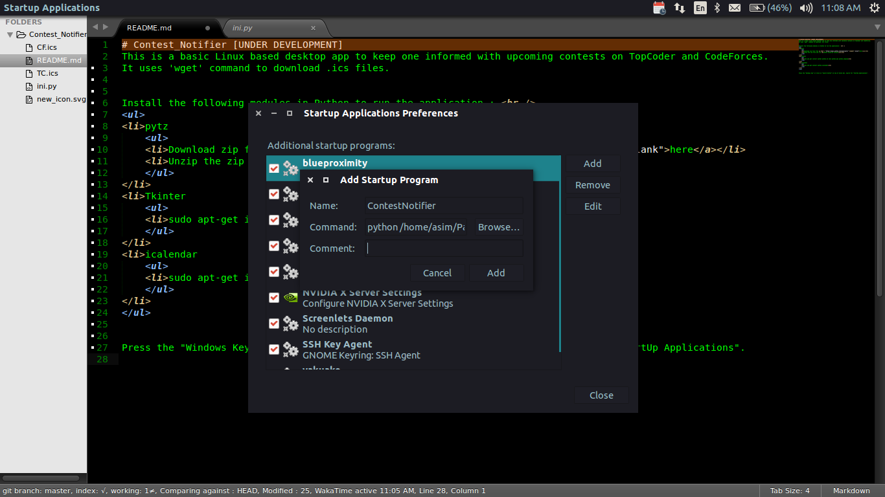Click the blueproximity gear icon
The image size is (885, 497).
291,168
